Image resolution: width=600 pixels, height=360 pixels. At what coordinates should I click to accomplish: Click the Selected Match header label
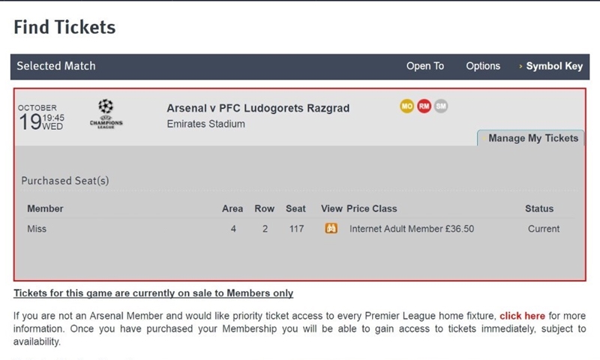[55, 66]
